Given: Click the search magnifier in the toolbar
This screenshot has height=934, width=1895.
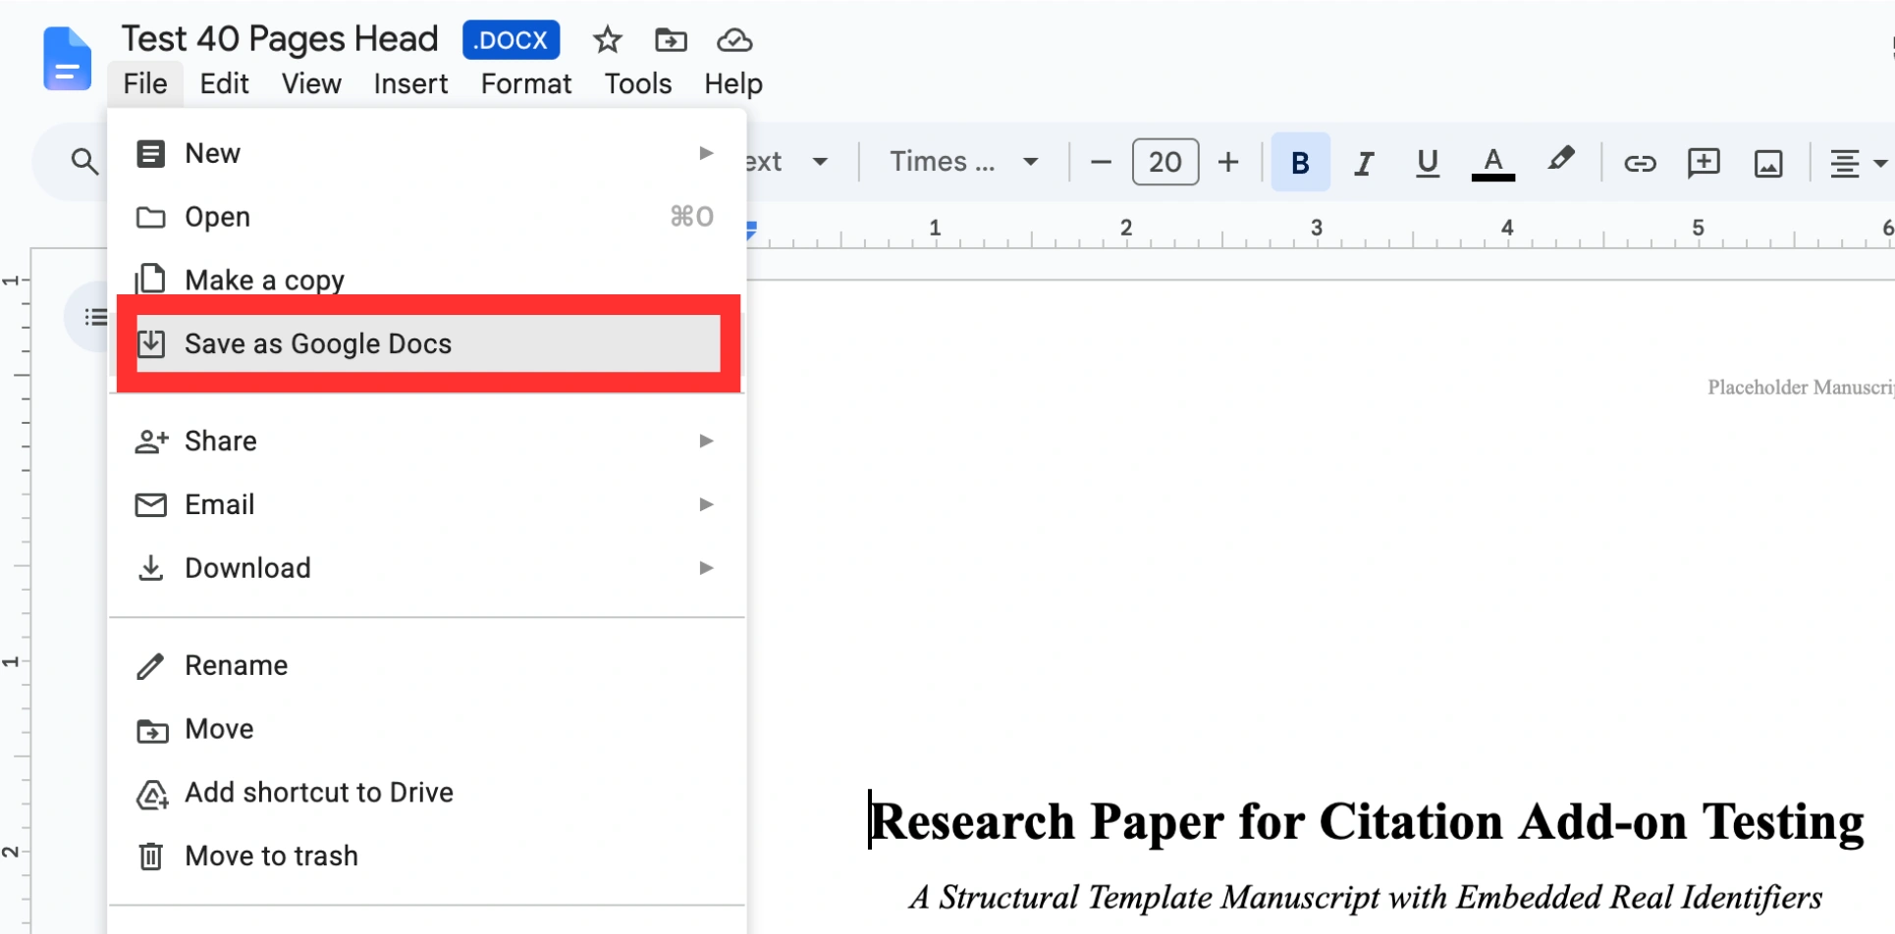Looking at the screenshot, I should [84, 162].
